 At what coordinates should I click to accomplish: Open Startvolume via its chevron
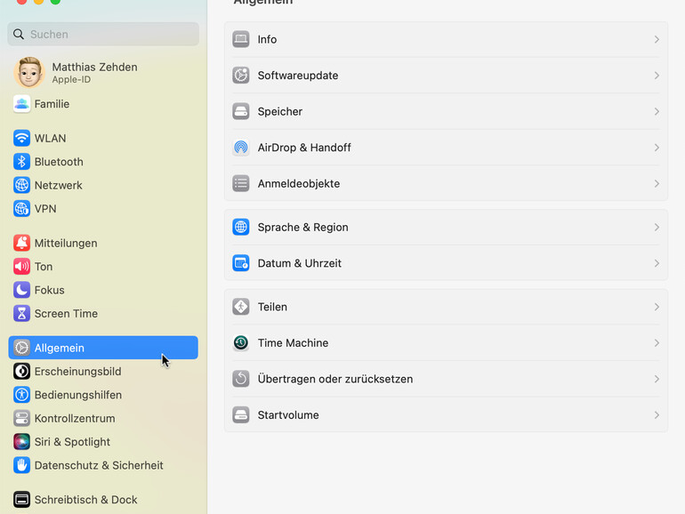coord(657,415)
